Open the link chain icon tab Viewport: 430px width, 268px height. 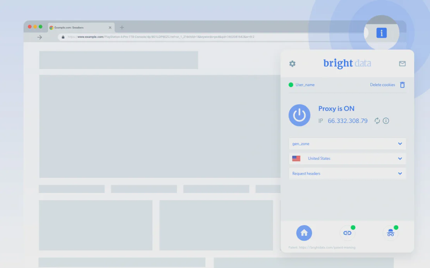coord(347,233)
